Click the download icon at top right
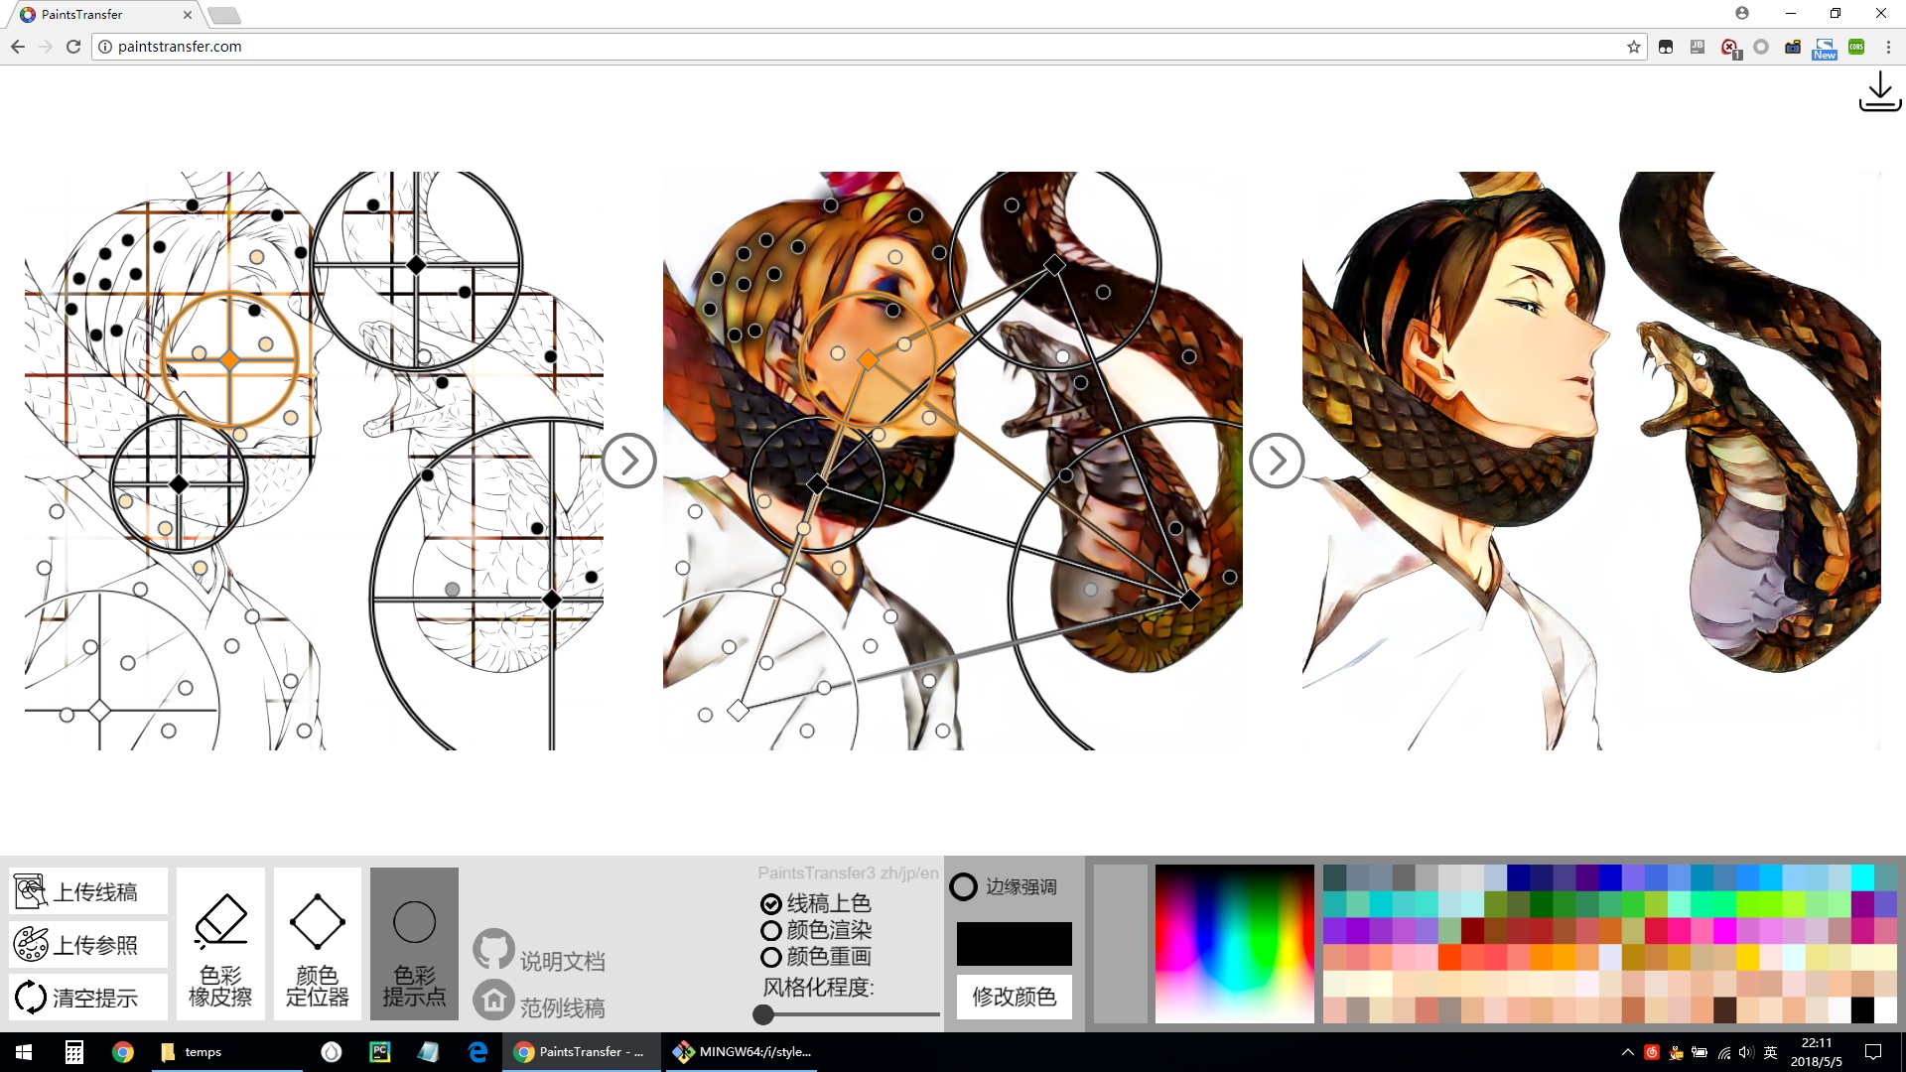 pos(1879,91)
